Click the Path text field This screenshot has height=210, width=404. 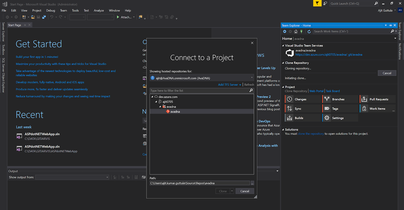(200, 183)
